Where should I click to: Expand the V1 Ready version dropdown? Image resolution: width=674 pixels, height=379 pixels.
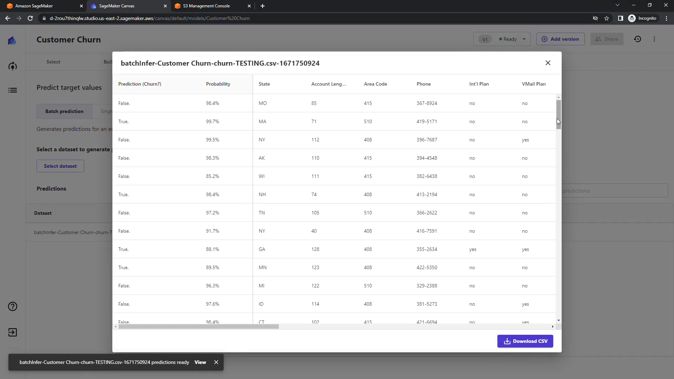pos(524,39)
